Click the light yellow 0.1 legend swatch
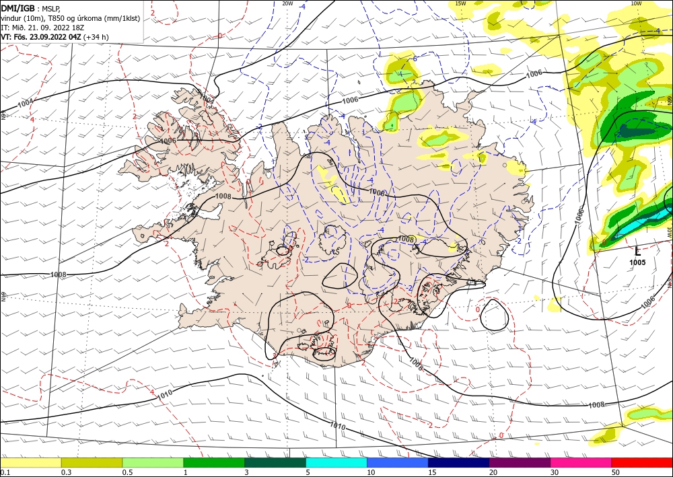This screenshot has width=673, height=477. (31, 462)
